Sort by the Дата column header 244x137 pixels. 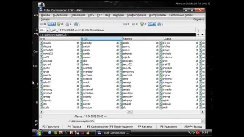(x=184, y=39)
